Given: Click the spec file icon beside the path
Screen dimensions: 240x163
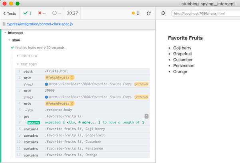Looking at the screenshot, I should [x=4, y=24].
